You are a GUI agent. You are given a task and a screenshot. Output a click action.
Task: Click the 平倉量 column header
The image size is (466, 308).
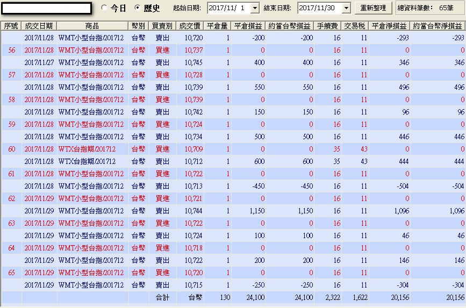click(x=217, y=26)
